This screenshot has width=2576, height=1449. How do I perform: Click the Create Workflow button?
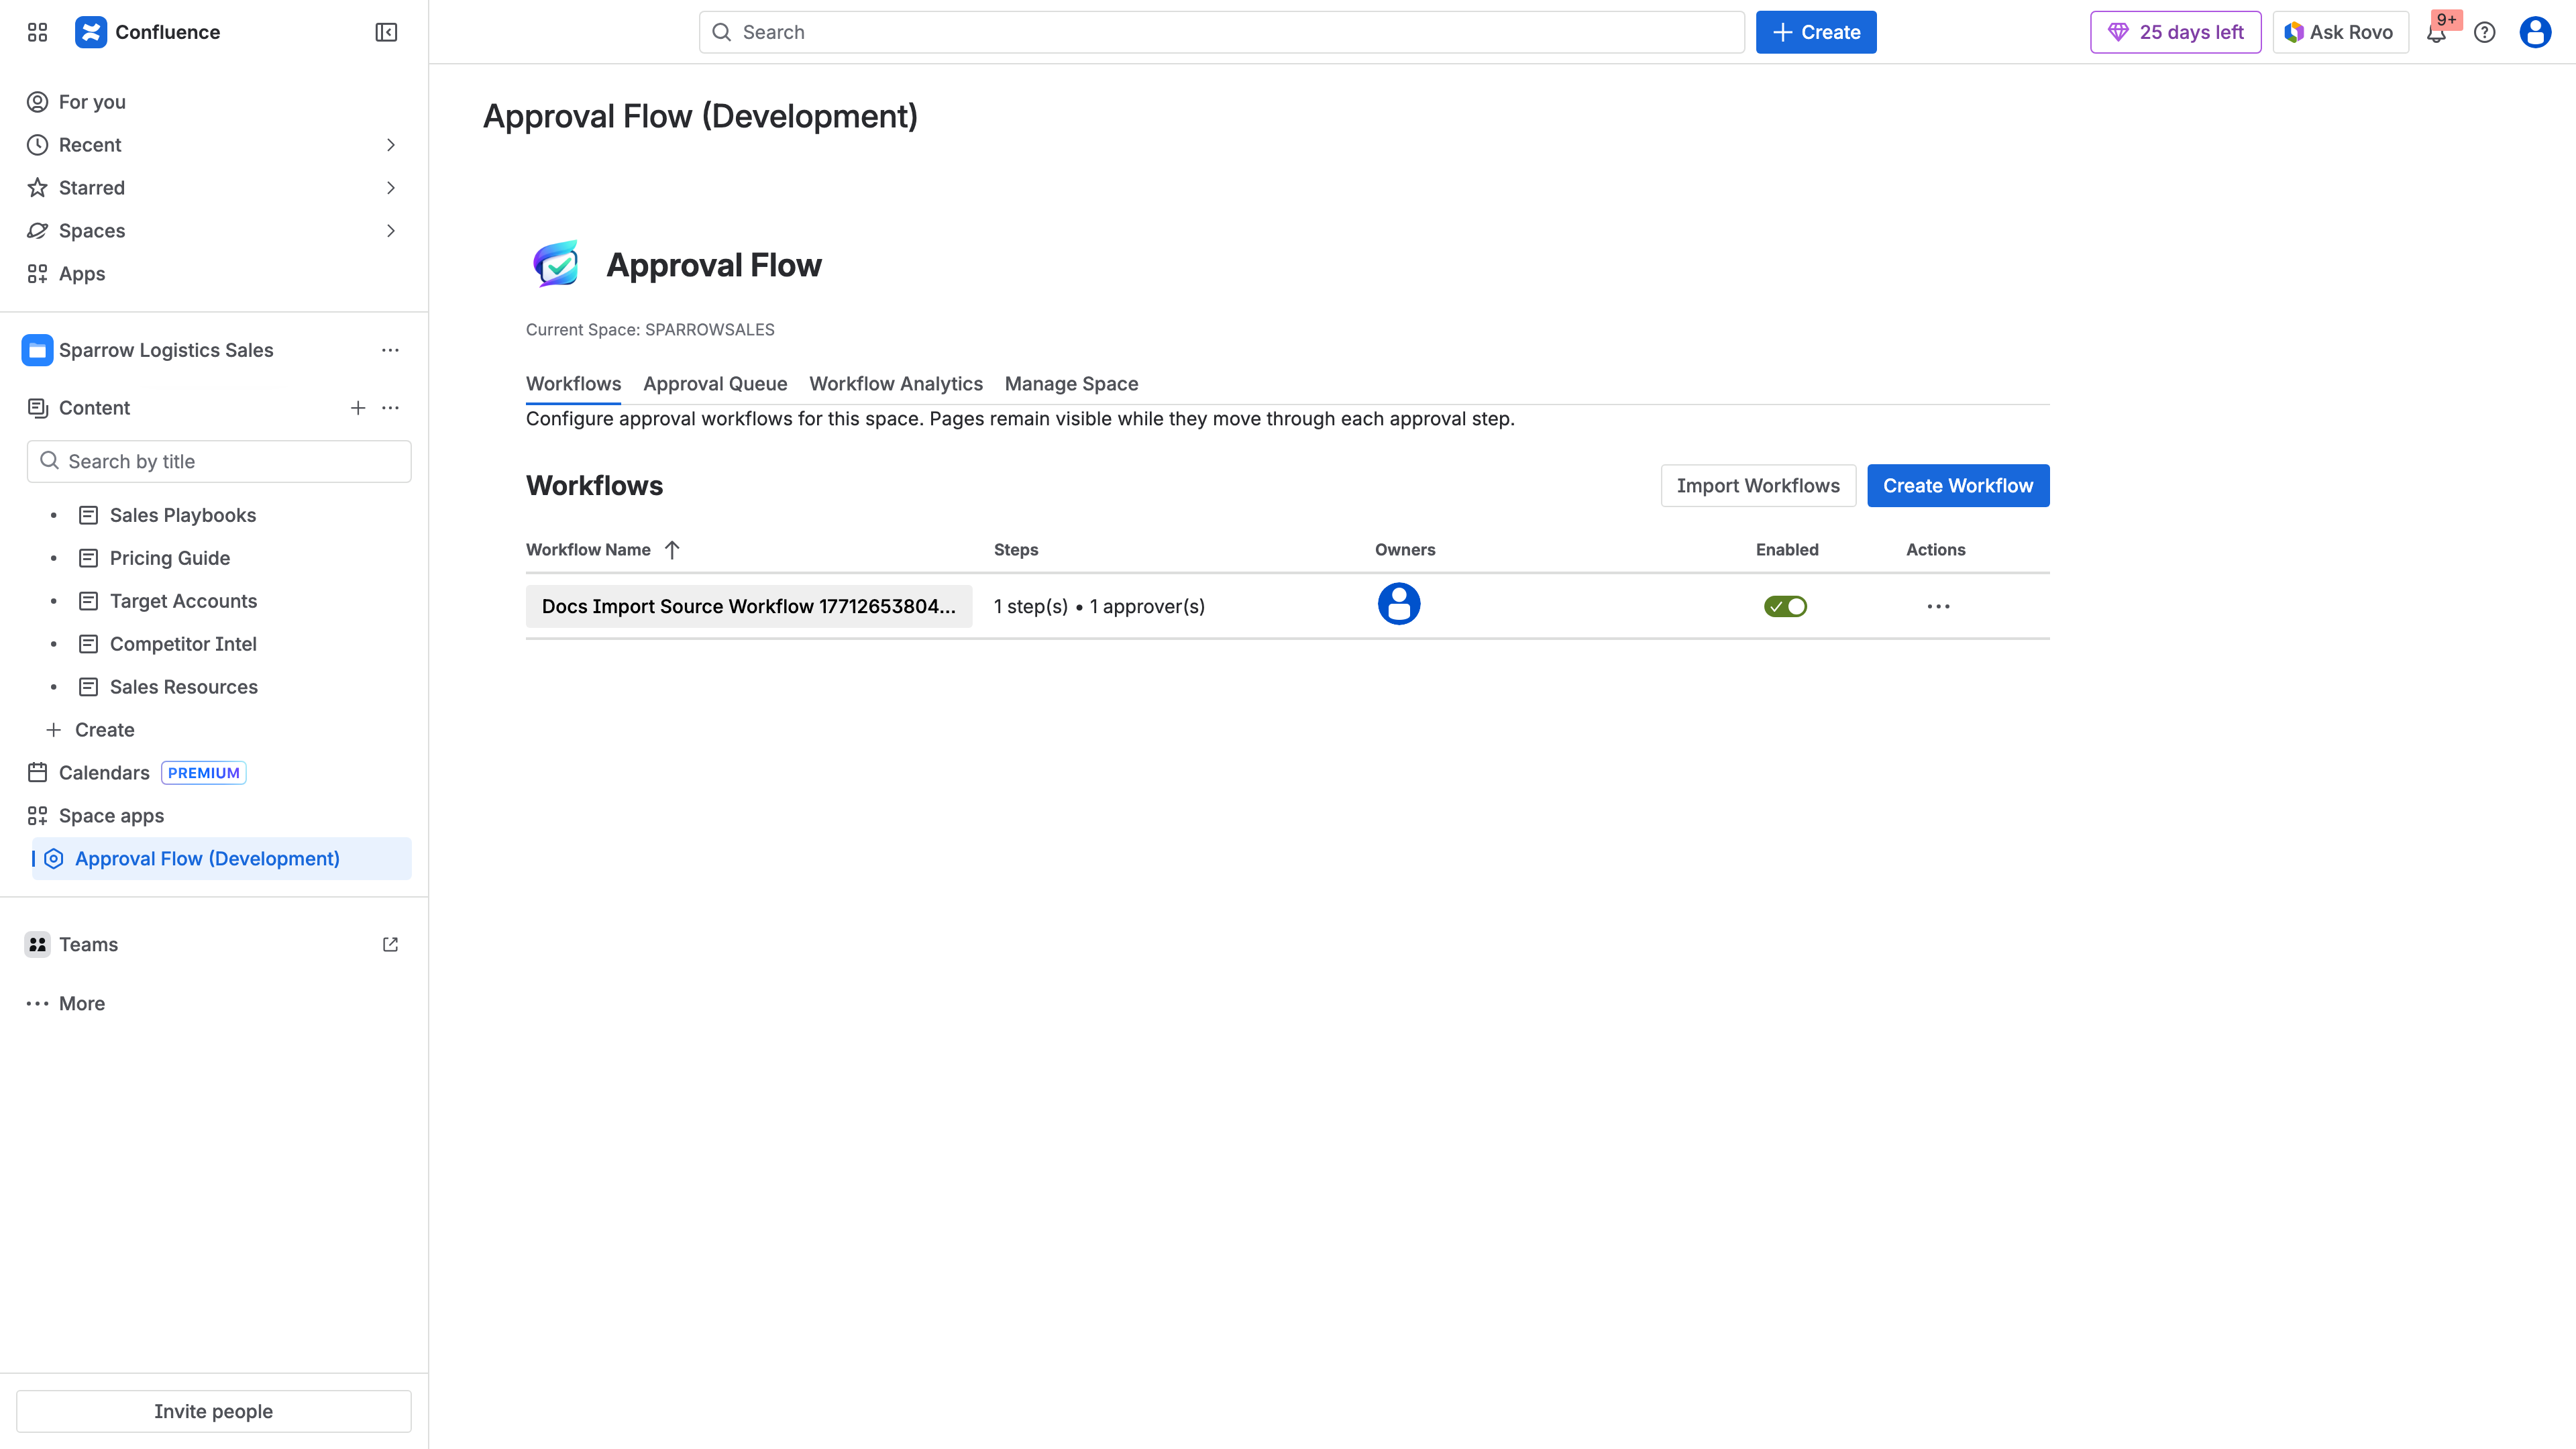tap(1957, 485)
